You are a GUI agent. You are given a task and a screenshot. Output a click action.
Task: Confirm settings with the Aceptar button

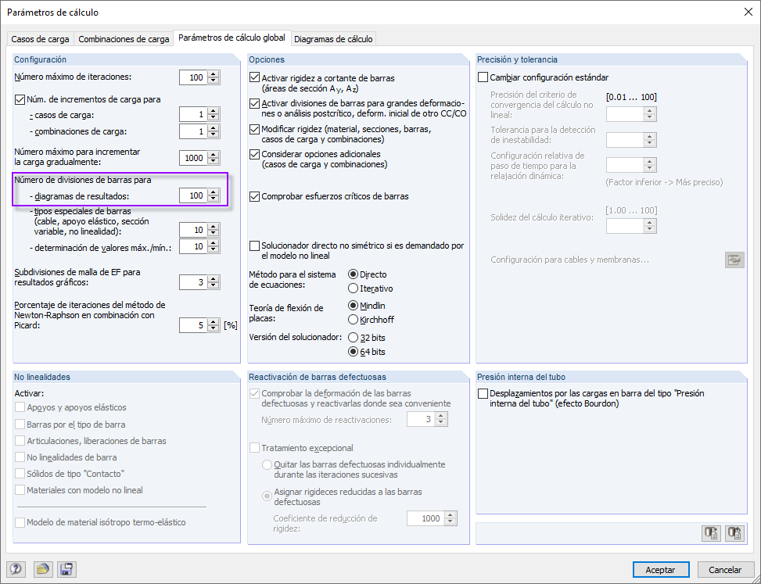point(659,569)
